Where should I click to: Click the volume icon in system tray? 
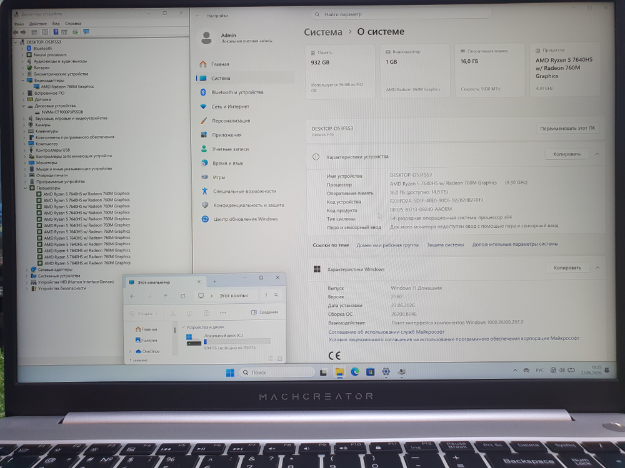click(x=562, y=370)
